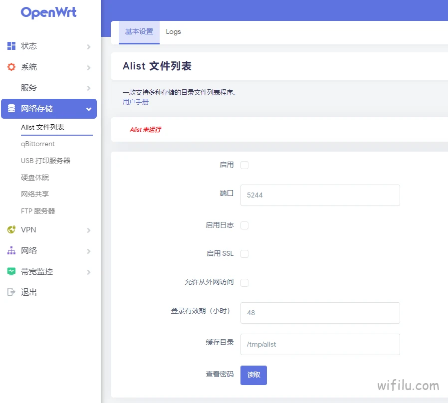Toggle 允许从外网访问 checkbox
This screenshot has width=448, height=403.
tap(244, 282)
